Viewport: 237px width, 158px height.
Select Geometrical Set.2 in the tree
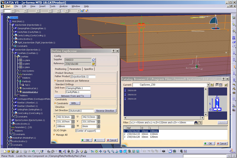pos(30,92)
